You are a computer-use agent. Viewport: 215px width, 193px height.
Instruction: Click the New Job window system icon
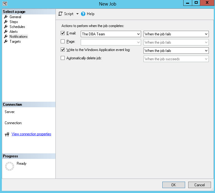point(5,4)
